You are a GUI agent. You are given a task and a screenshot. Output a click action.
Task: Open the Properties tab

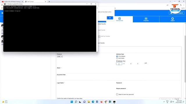coord(146,19)
